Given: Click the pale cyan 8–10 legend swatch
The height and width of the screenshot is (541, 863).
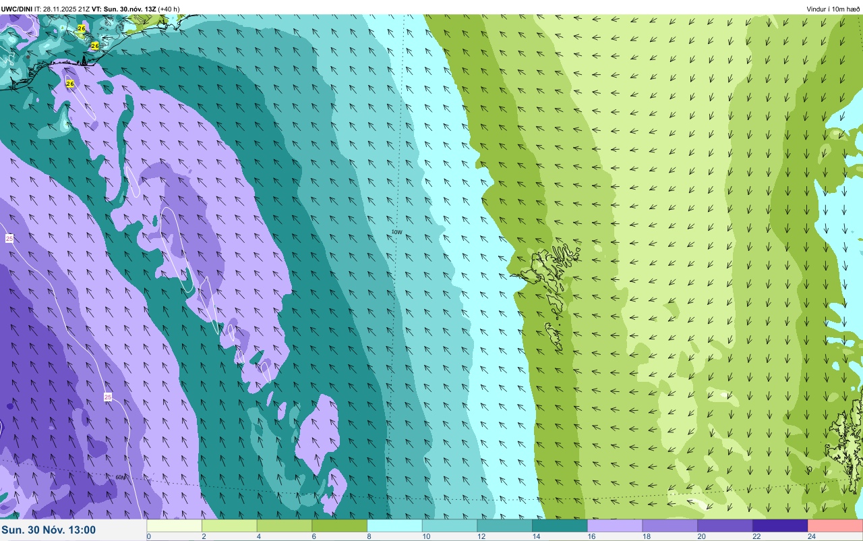Looking at the screenshot, I should pyautogui.click(x=394, y=525).
